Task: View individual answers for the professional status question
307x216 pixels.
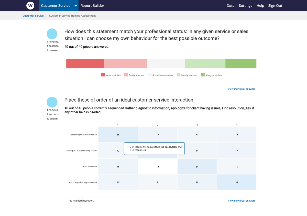Action: tap(241, 89)
